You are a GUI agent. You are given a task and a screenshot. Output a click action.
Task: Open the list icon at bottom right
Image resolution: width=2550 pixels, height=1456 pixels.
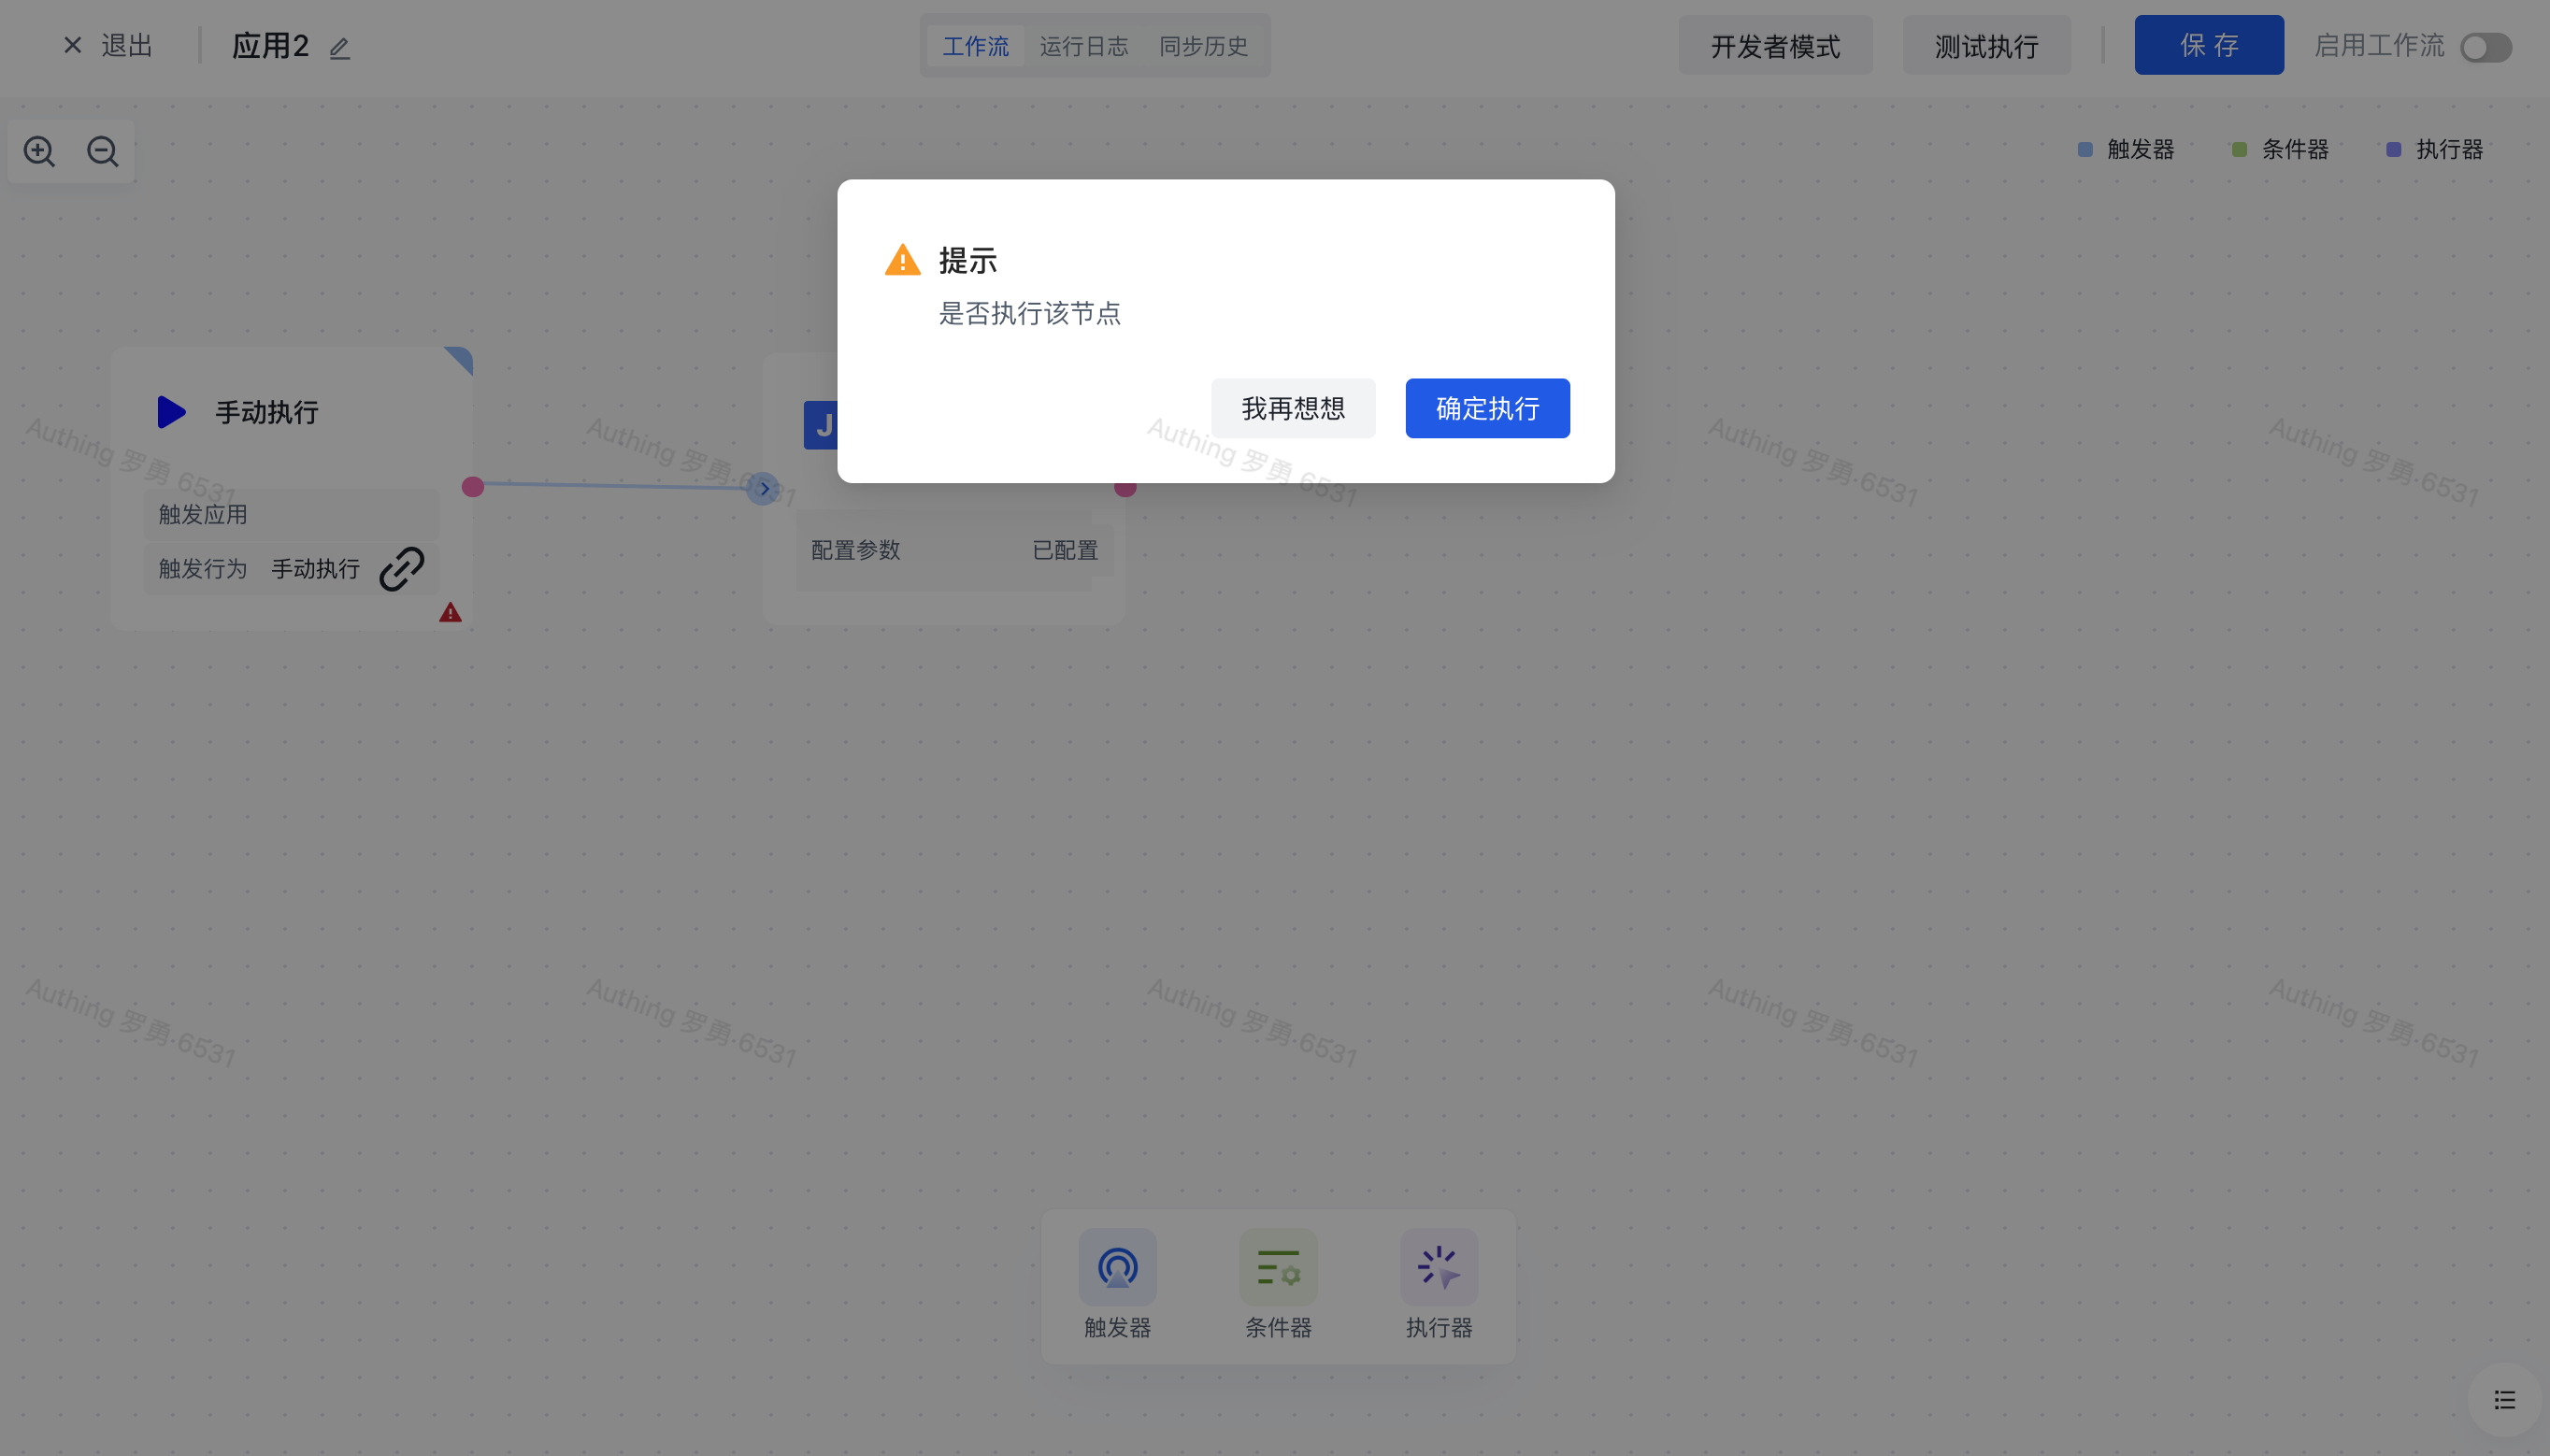click(2504, 1399)
